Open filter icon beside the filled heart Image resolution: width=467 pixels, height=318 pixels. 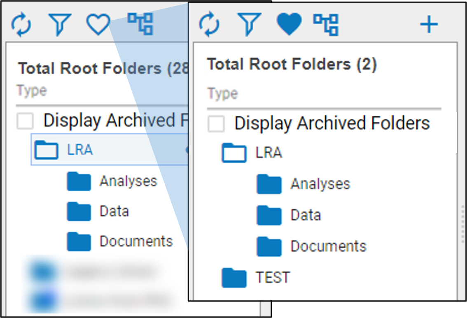click(x=249, y=24)
